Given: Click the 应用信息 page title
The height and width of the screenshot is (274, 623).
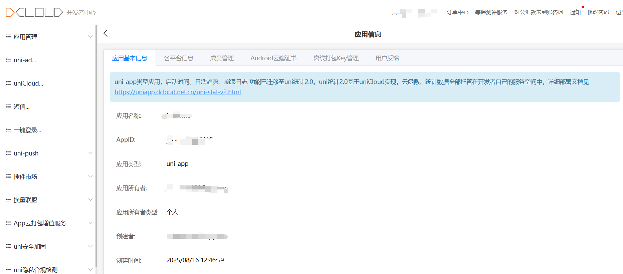Looking at the screenshot, I should [x=368, y=34].
